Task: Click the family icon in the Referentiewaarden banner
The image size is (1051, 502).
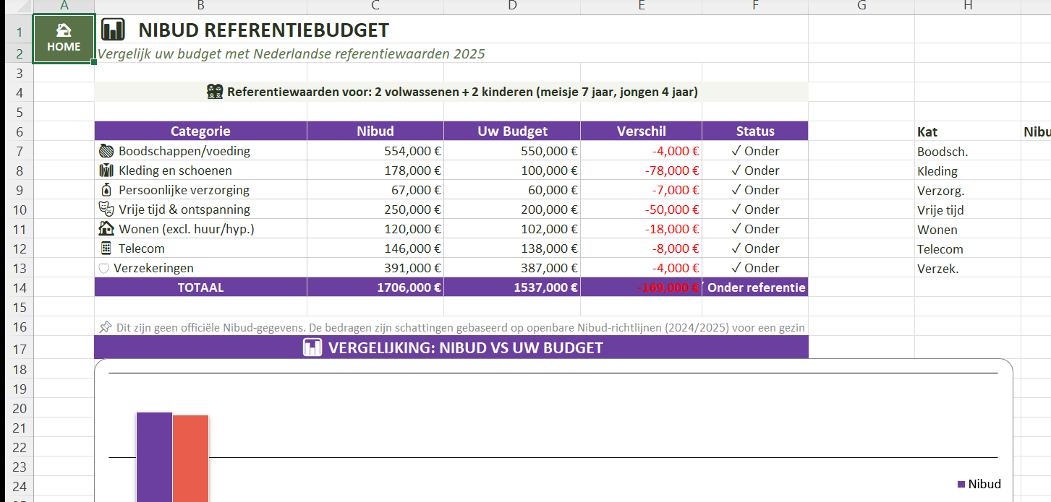Action: [x=215, y=92]
